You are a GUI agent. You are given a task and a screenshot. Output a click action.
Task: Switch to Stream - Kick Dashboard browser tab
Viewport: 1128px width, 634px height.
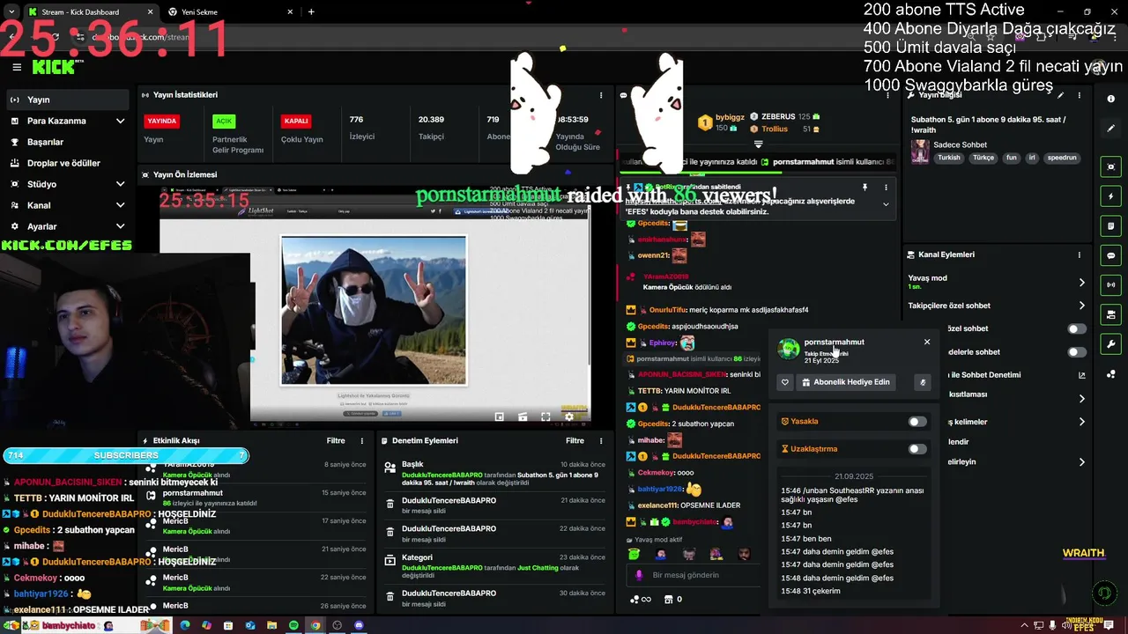[x=89, y=12]
